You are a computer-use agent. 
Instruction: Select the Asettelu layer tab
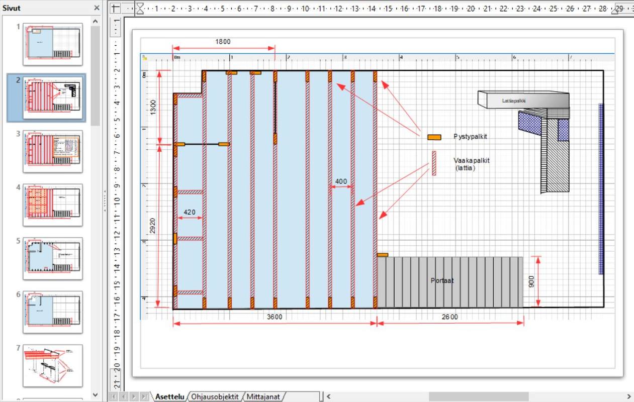tap(169, 396)
